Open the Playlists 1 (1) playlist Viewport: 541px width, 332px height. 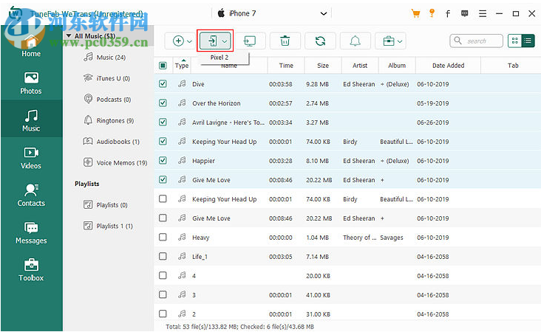click(108, 226)
